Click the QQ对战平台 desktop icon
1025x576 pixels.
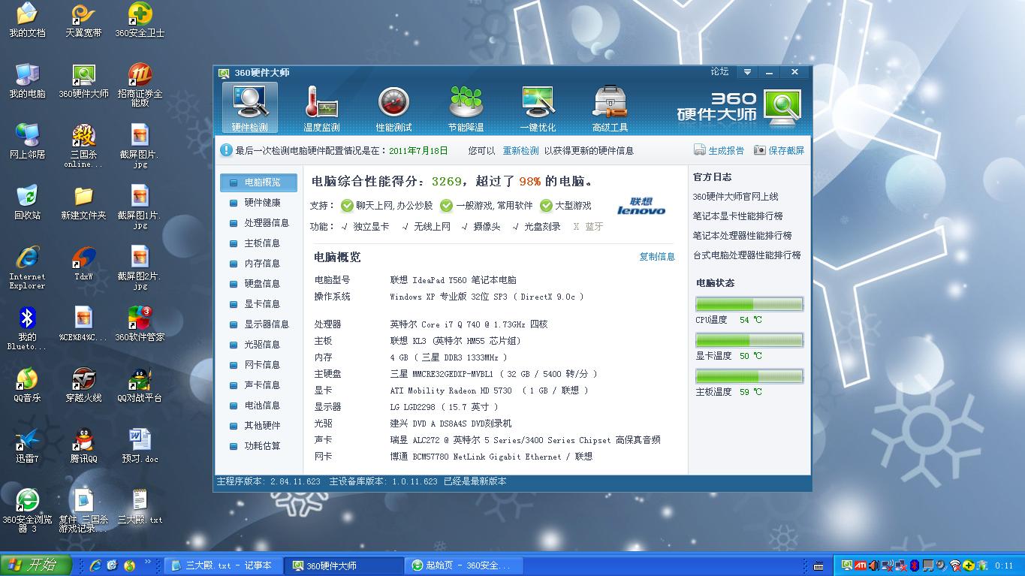pos(140,385)
